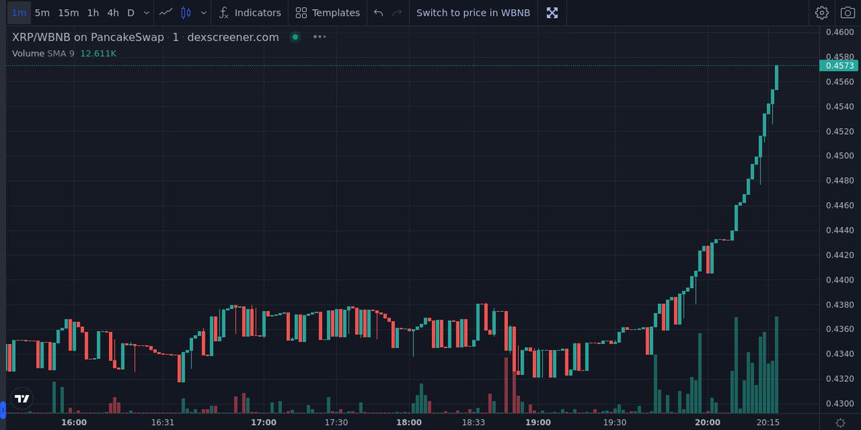Redo the chart action

(x=397, y=12)
